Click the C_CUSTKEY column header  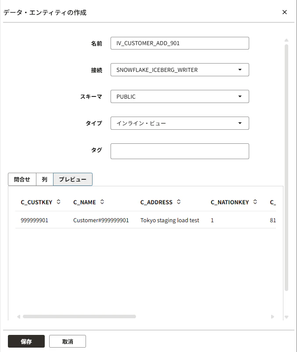(x=36, y=202)
